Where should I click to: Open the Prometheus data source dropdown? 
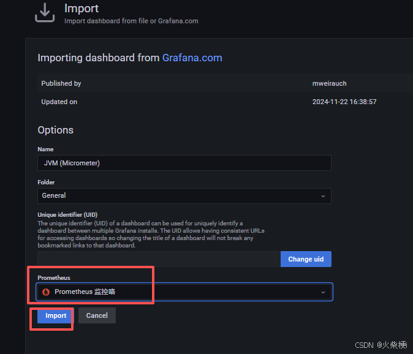click(184, 292)
